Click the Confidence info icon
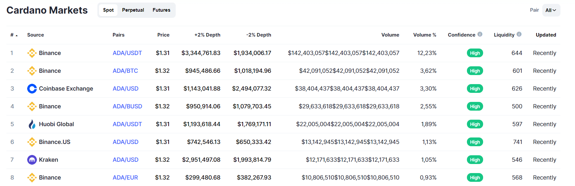 click(480, 34)
